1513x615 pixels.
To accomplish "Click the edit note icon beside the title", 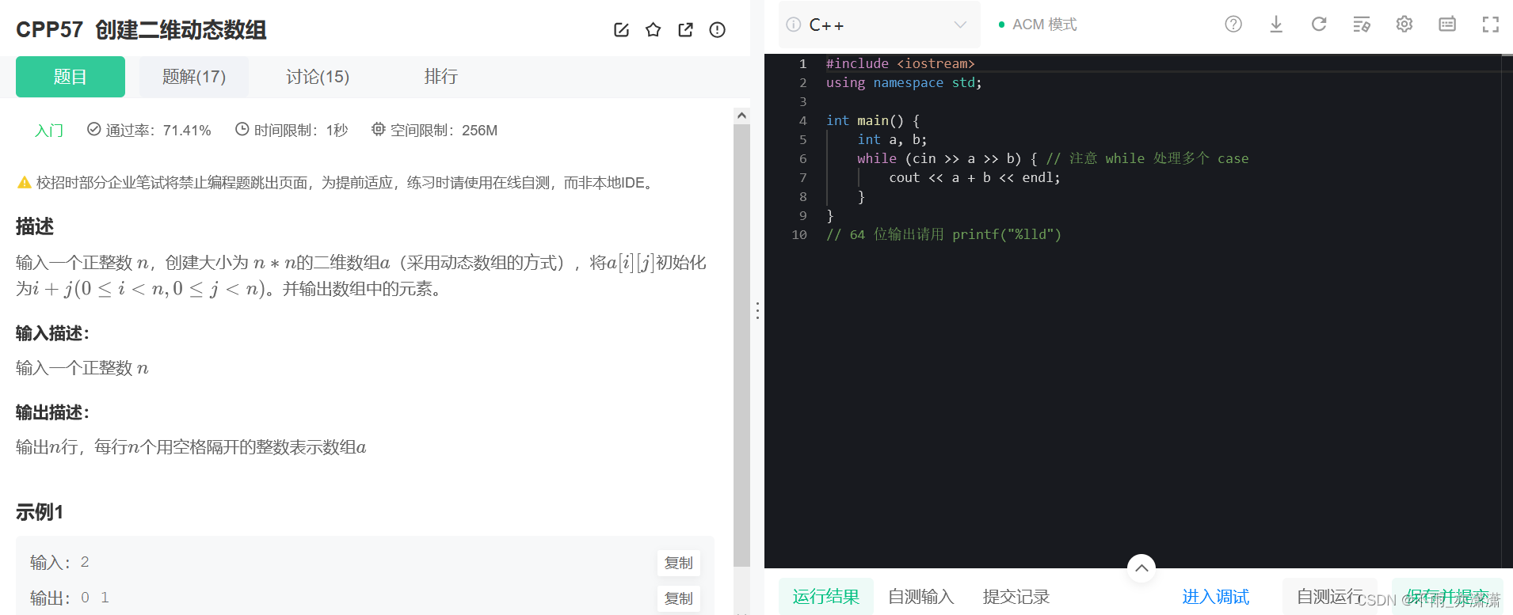I will [621, 30].
